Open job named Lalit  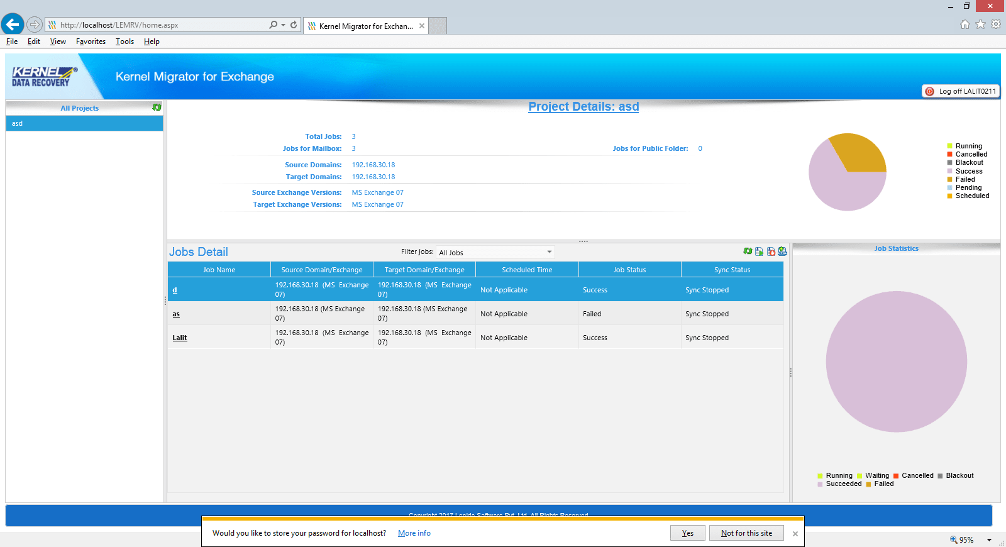180,338
